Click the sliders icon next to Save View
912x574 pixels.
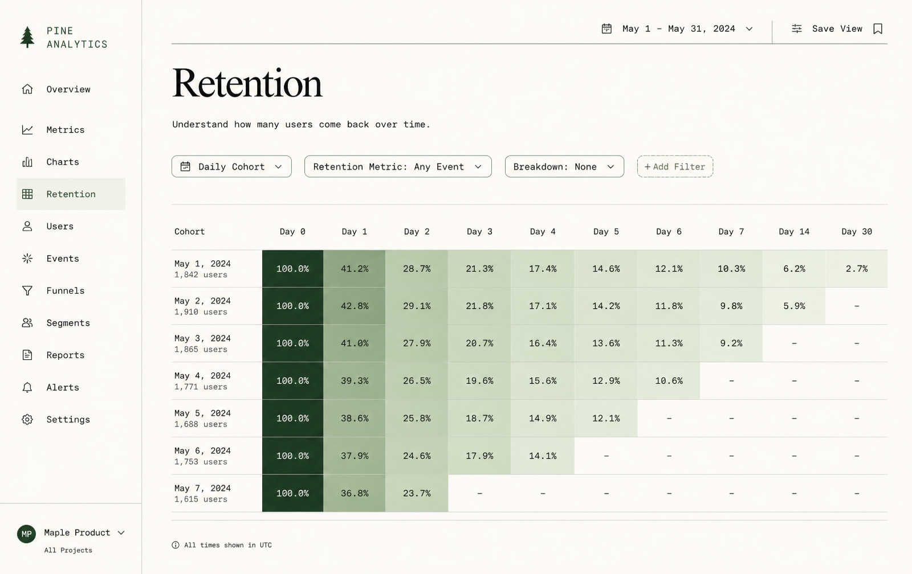click(797, 28)
